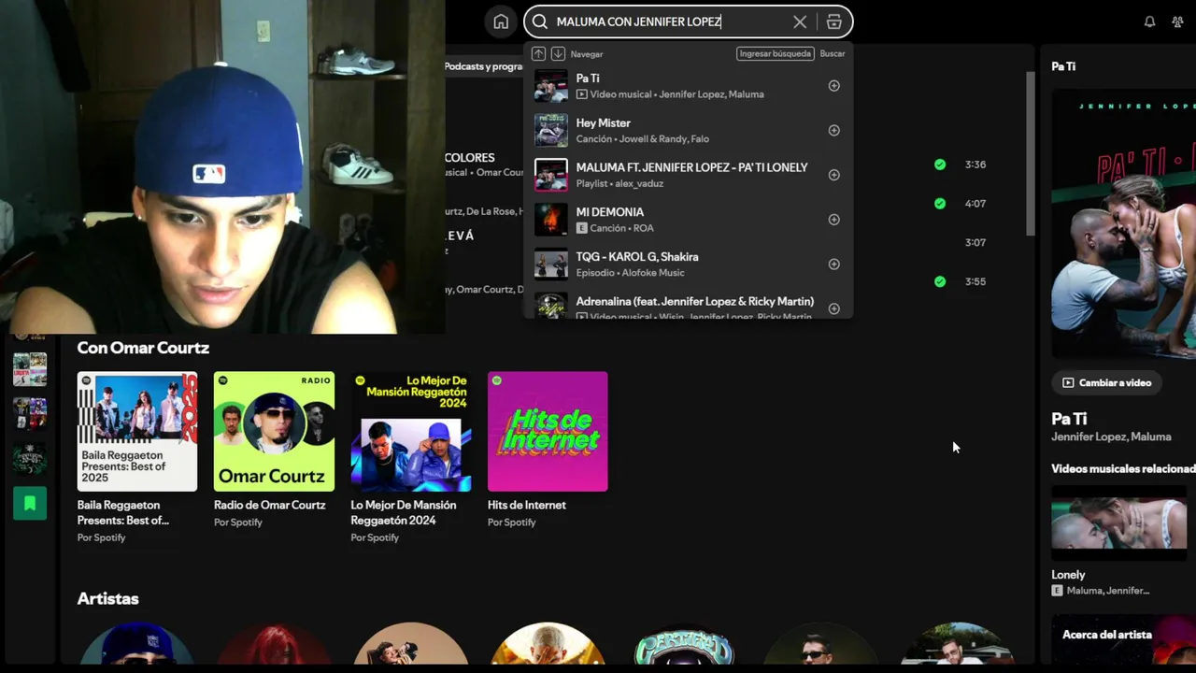
Task: Click Lo Mejor De Mansión Reggaetón 2024 title
Action: pos(404,512)
